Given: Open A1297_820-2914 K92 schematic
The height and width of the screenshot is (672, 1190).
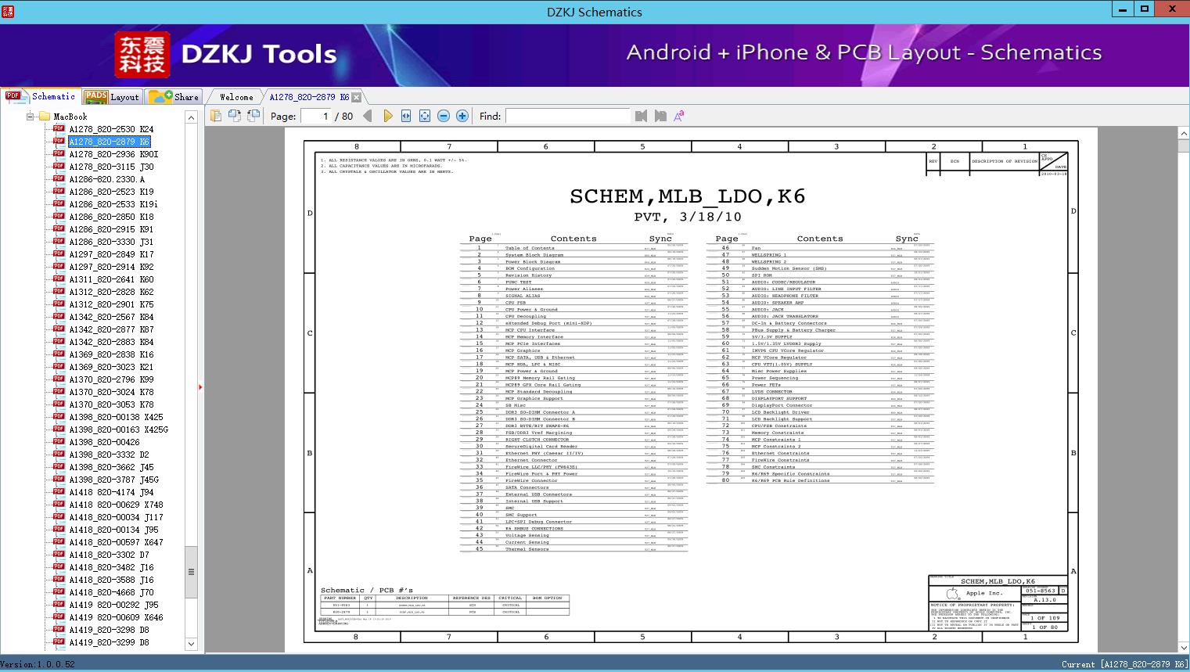Looking at the screenshot, I should point(111,267).
